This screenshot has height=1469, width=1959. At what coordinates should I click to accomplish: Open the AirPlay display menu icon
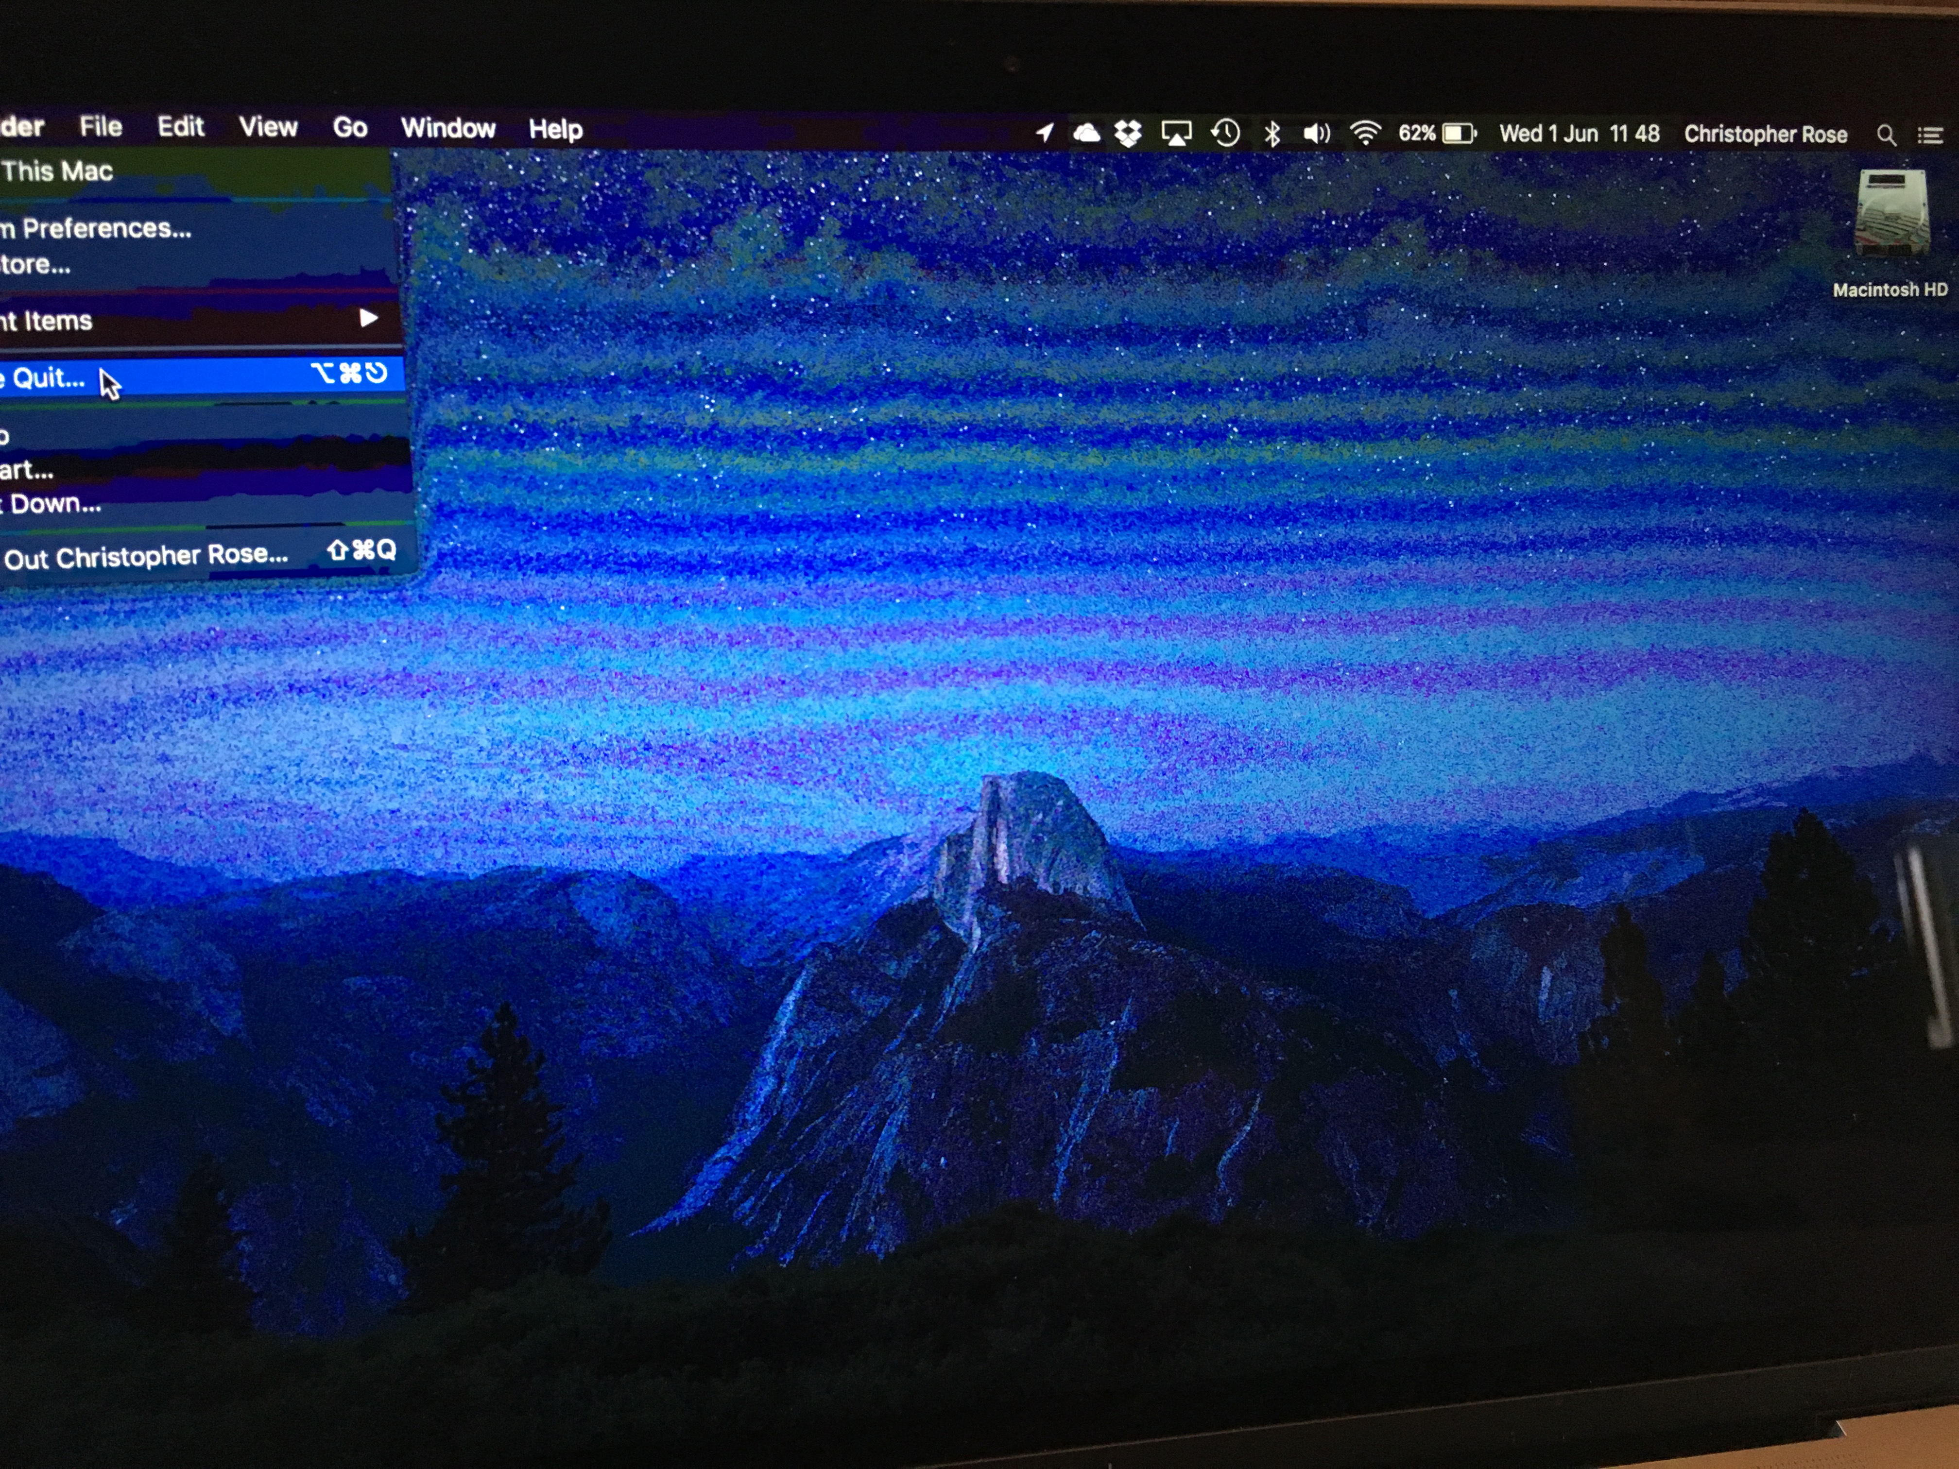tap(1176, 134)
